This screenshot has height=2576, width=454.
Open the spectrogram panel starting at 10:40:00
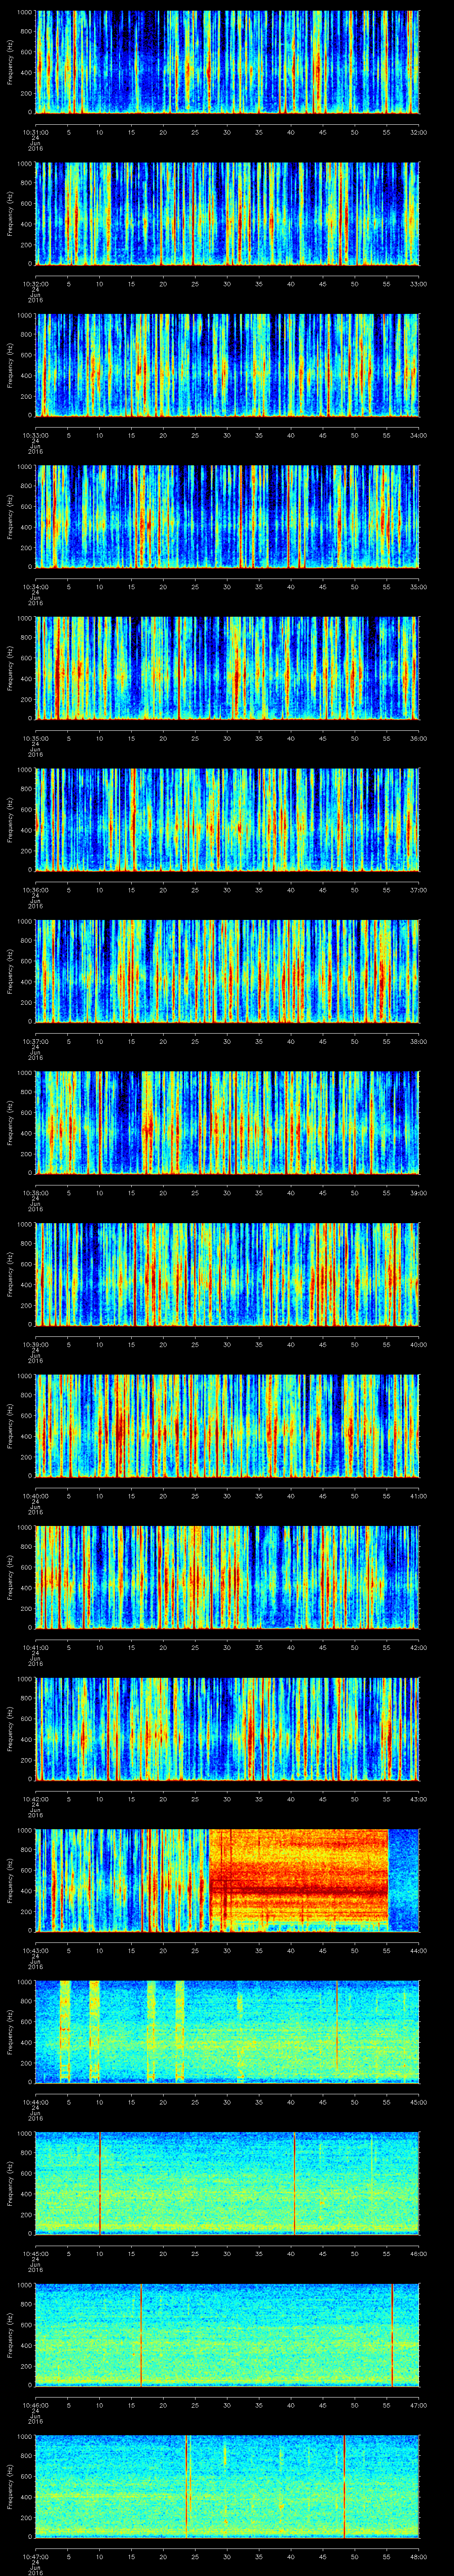coord(227,1425)
